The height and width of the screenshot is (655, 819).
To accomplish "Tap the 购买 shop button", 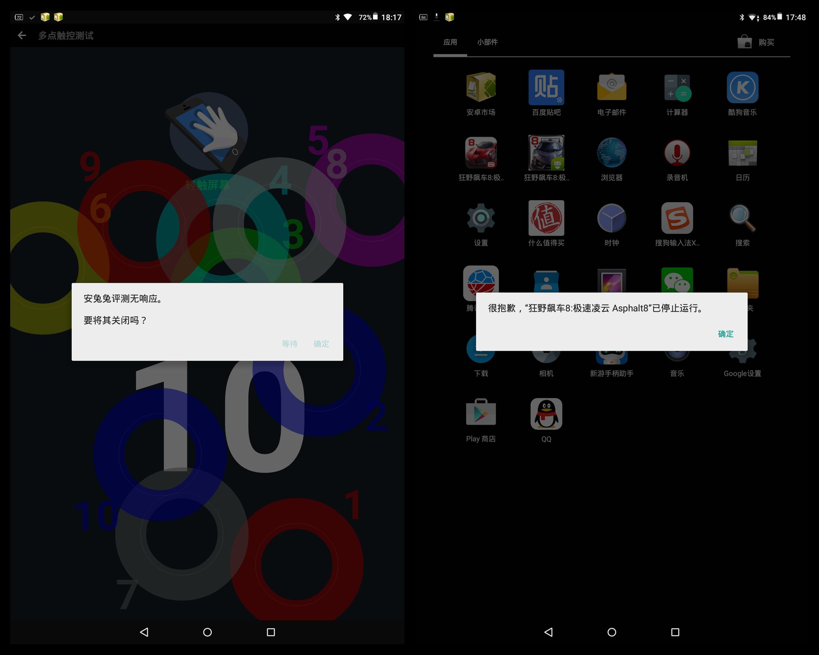I will click(756, 42).
